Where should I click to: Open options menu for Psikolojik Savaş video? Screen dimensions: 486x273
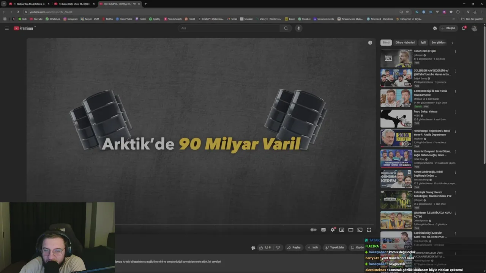tap(455, 193)
